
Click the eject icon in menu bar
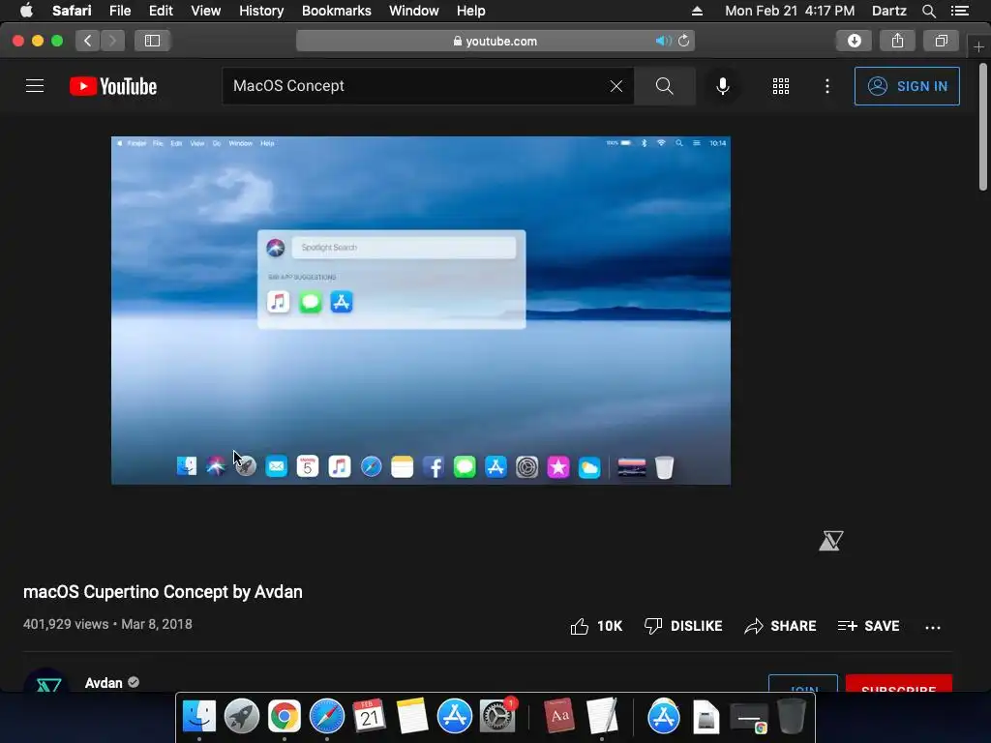pyautogui.click(x=697, y=11)
